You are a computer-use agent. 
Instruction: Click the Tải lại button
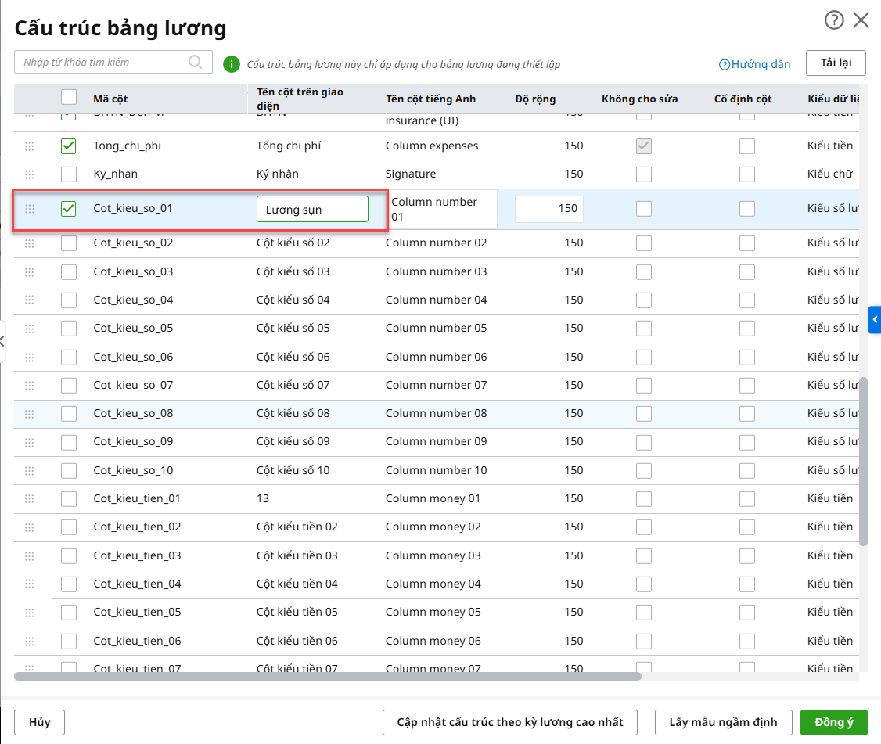[836, 63]
